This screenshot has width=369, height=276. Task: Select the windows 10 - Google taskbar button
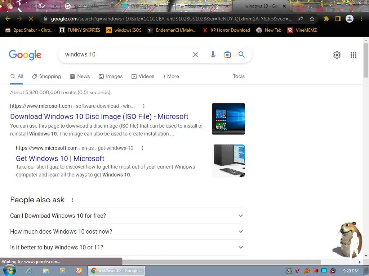tap(116, 271)
